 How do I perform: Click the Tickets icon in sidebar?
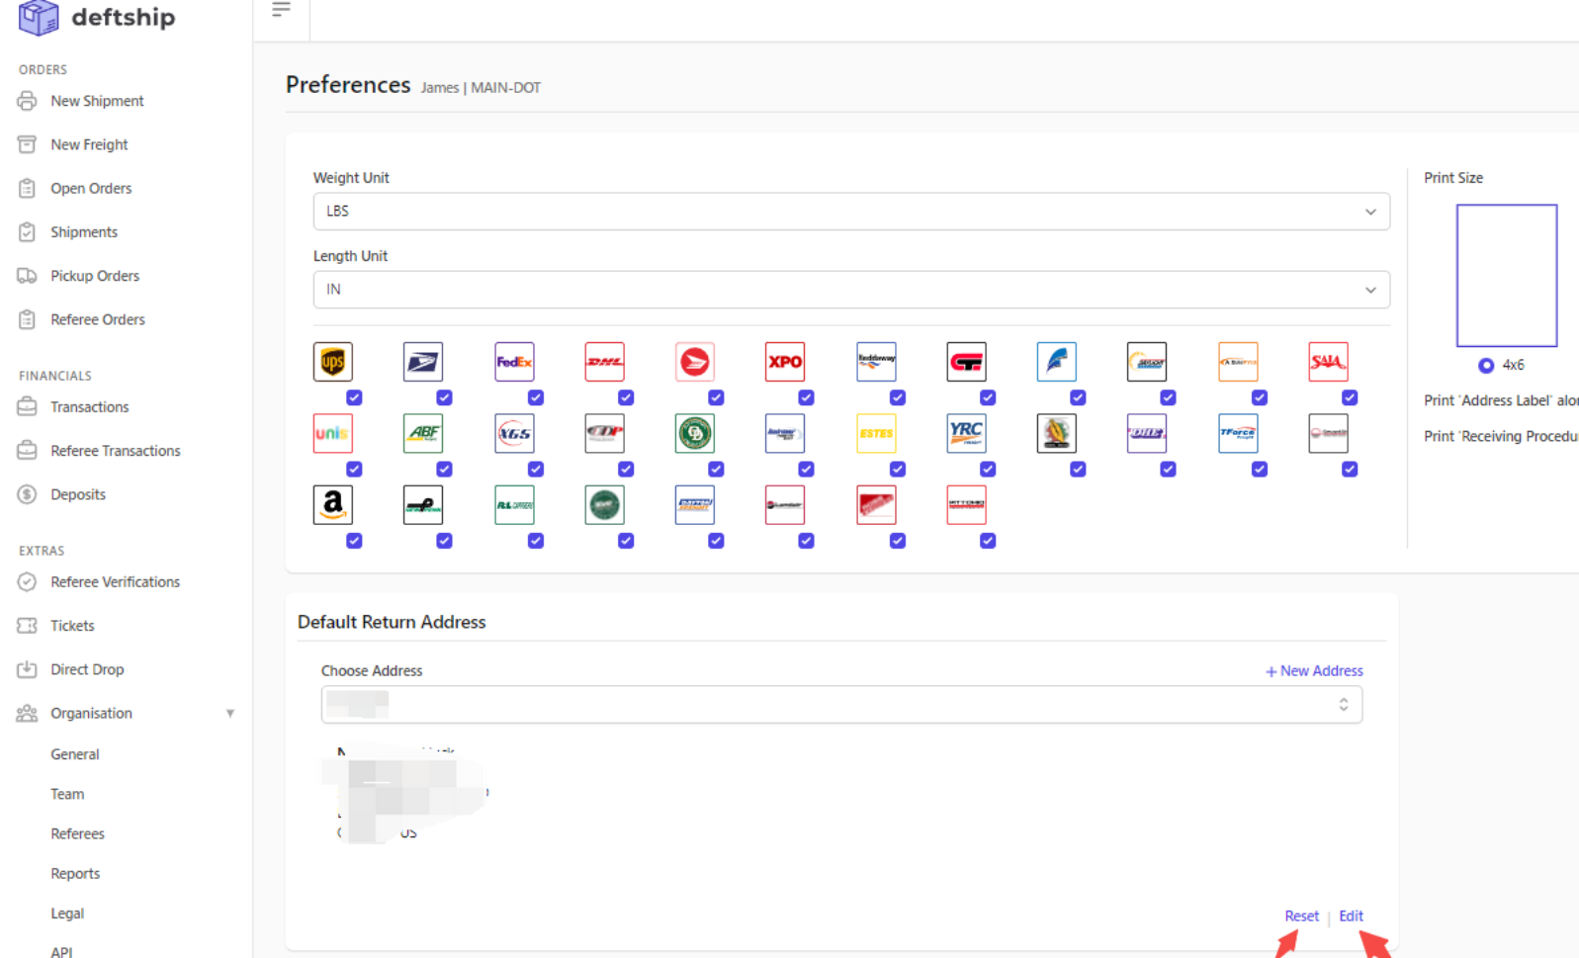click(x=27, y=626)
